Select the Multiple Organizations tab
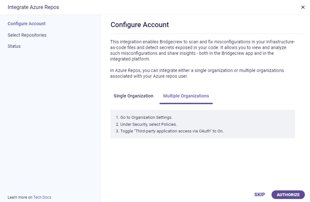This screenshot has height=202, width=310. coord(186,96)
